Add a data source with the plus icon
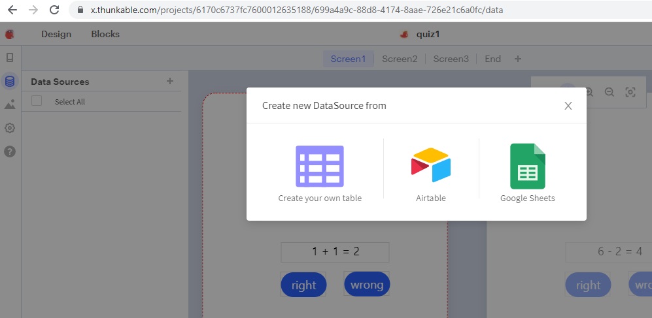Screen dimensions: 652x318 [169, 81]
